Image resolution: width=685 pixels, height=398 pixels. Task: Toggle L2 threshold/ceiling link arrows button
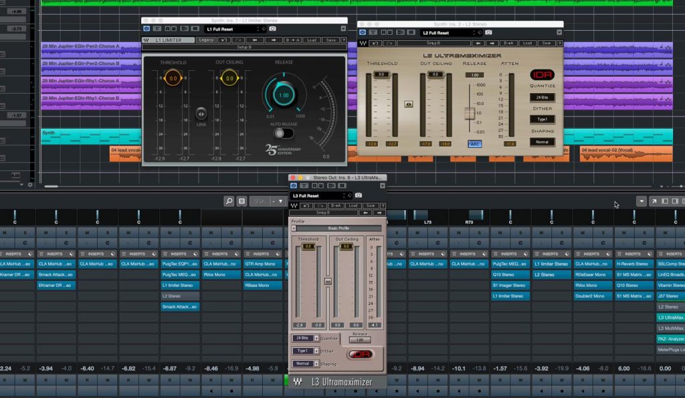(x=409, y=104)
